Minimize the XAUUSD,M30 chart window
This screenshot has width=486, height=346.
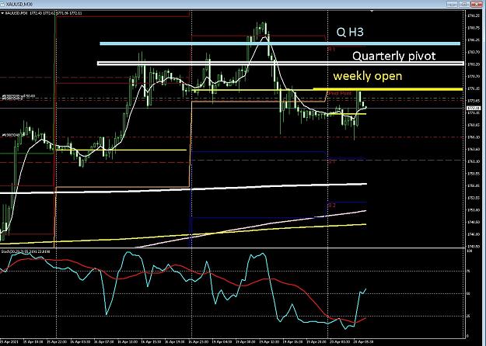tap(453, 4)
